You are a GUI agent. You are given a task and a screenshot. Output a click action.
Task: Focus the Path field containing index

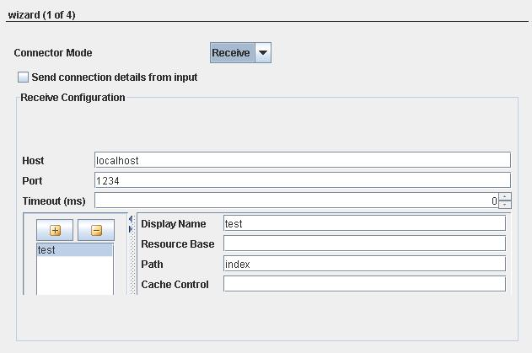point(364,264)
